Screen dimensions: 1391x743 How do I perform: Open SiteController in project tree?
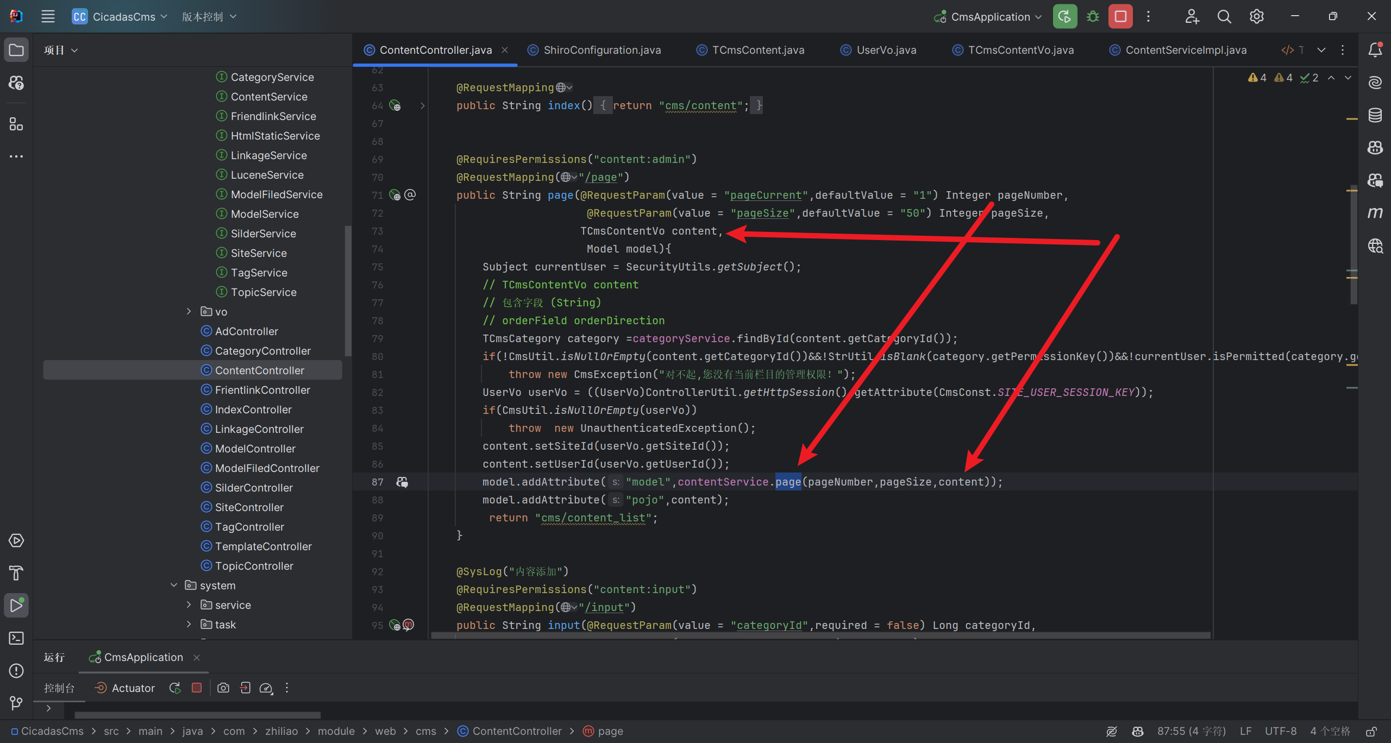(249, 507)
